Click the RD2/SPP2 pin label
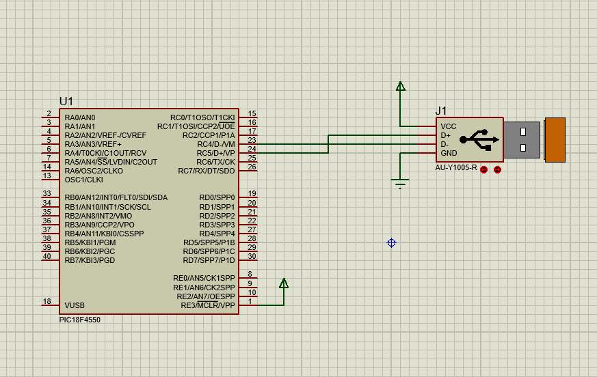 pos(217,216)
